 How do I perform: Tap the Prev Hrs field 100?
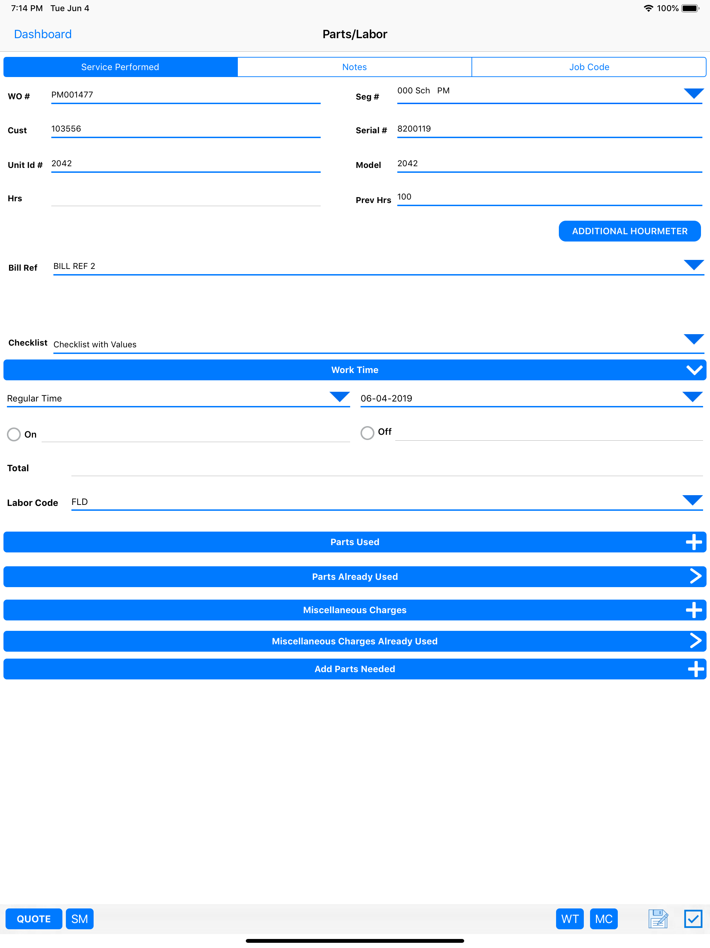point(549,197)
